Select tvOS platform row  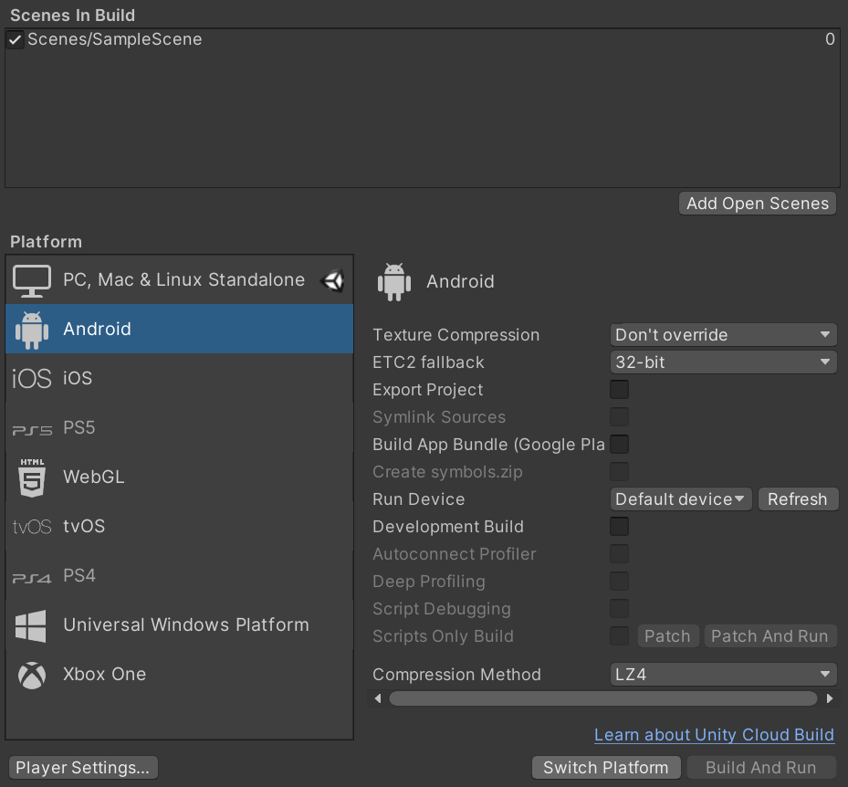[x=179, y=526]
